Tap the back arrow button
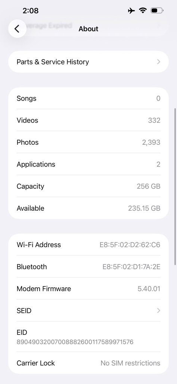 (x=17, y=28)
